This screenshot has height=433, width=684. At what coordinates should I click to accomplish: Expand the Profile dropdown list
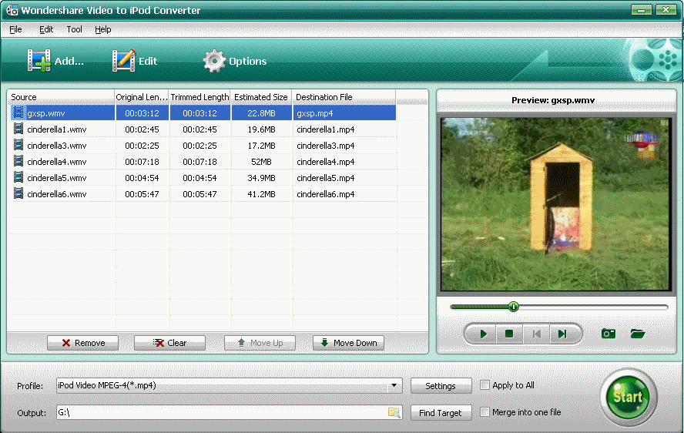coord(394,386)
